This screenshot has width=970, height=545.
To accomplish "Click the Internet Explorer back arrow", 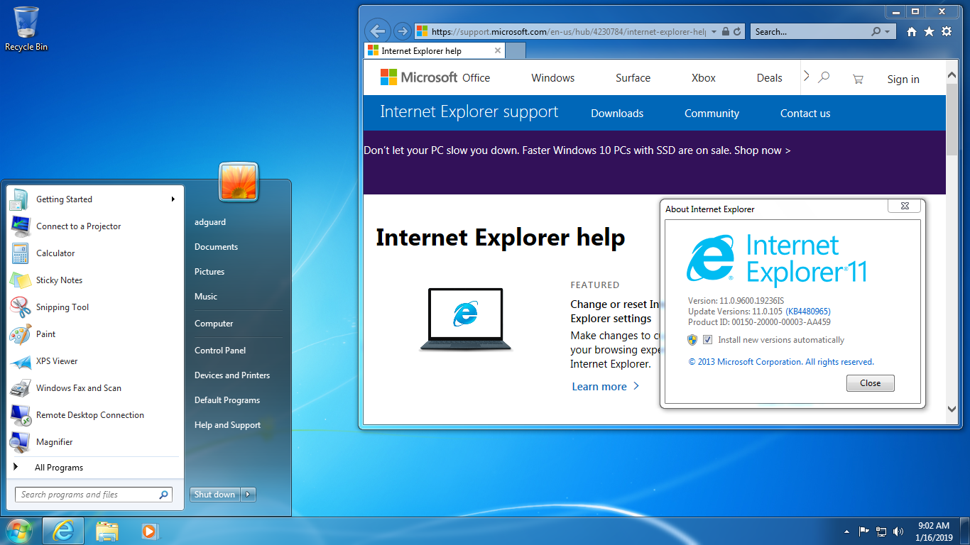I will [378, 31].
